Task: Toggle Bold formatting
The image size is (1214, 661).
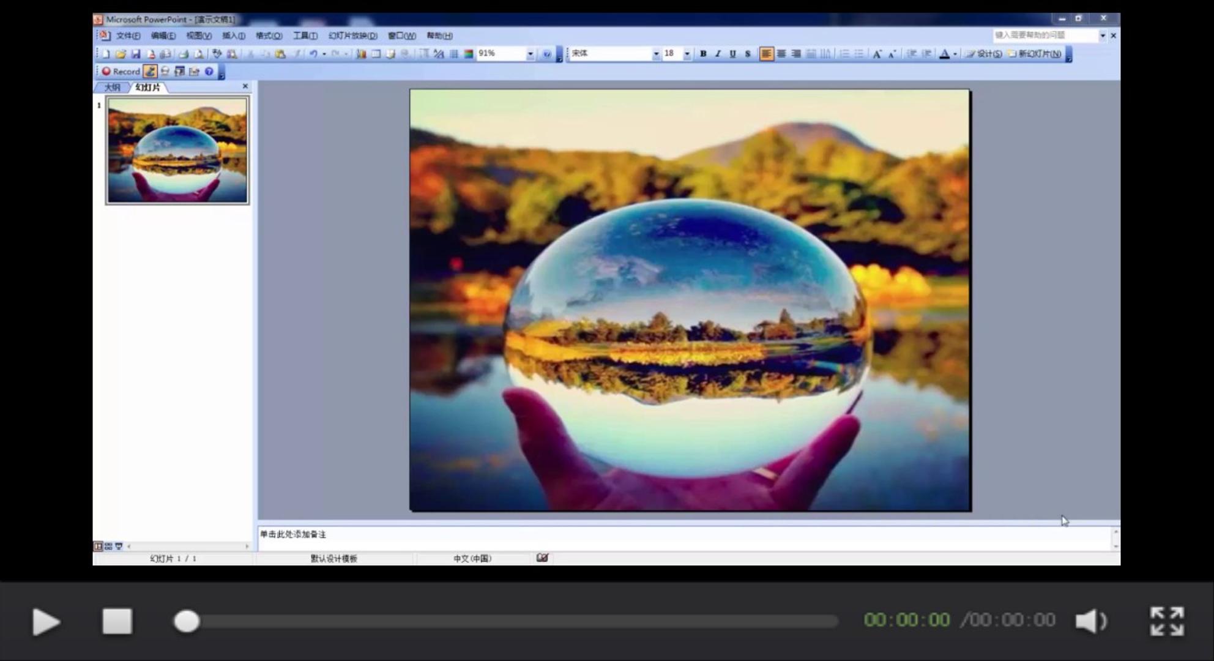Action: tap(703, 54)
